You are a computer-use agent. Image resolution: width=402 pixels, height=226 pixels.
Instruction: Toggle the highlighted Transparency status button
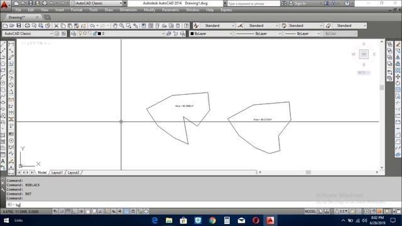click(126, 212)
